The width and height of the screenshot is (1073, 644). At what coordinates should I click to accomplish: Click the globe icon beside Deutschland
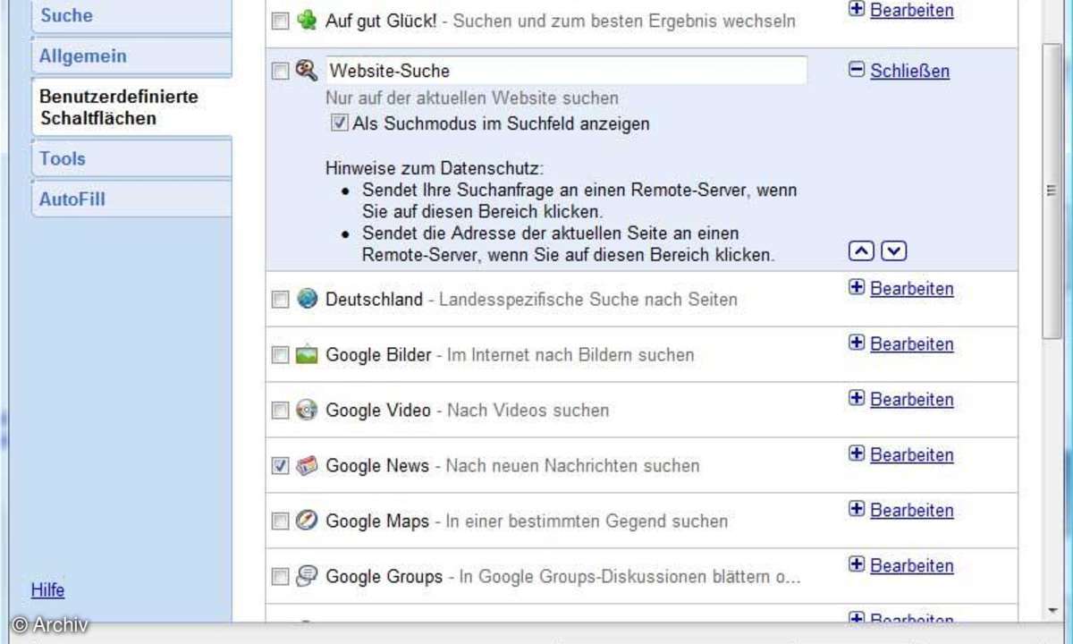[x=307, y=299]
